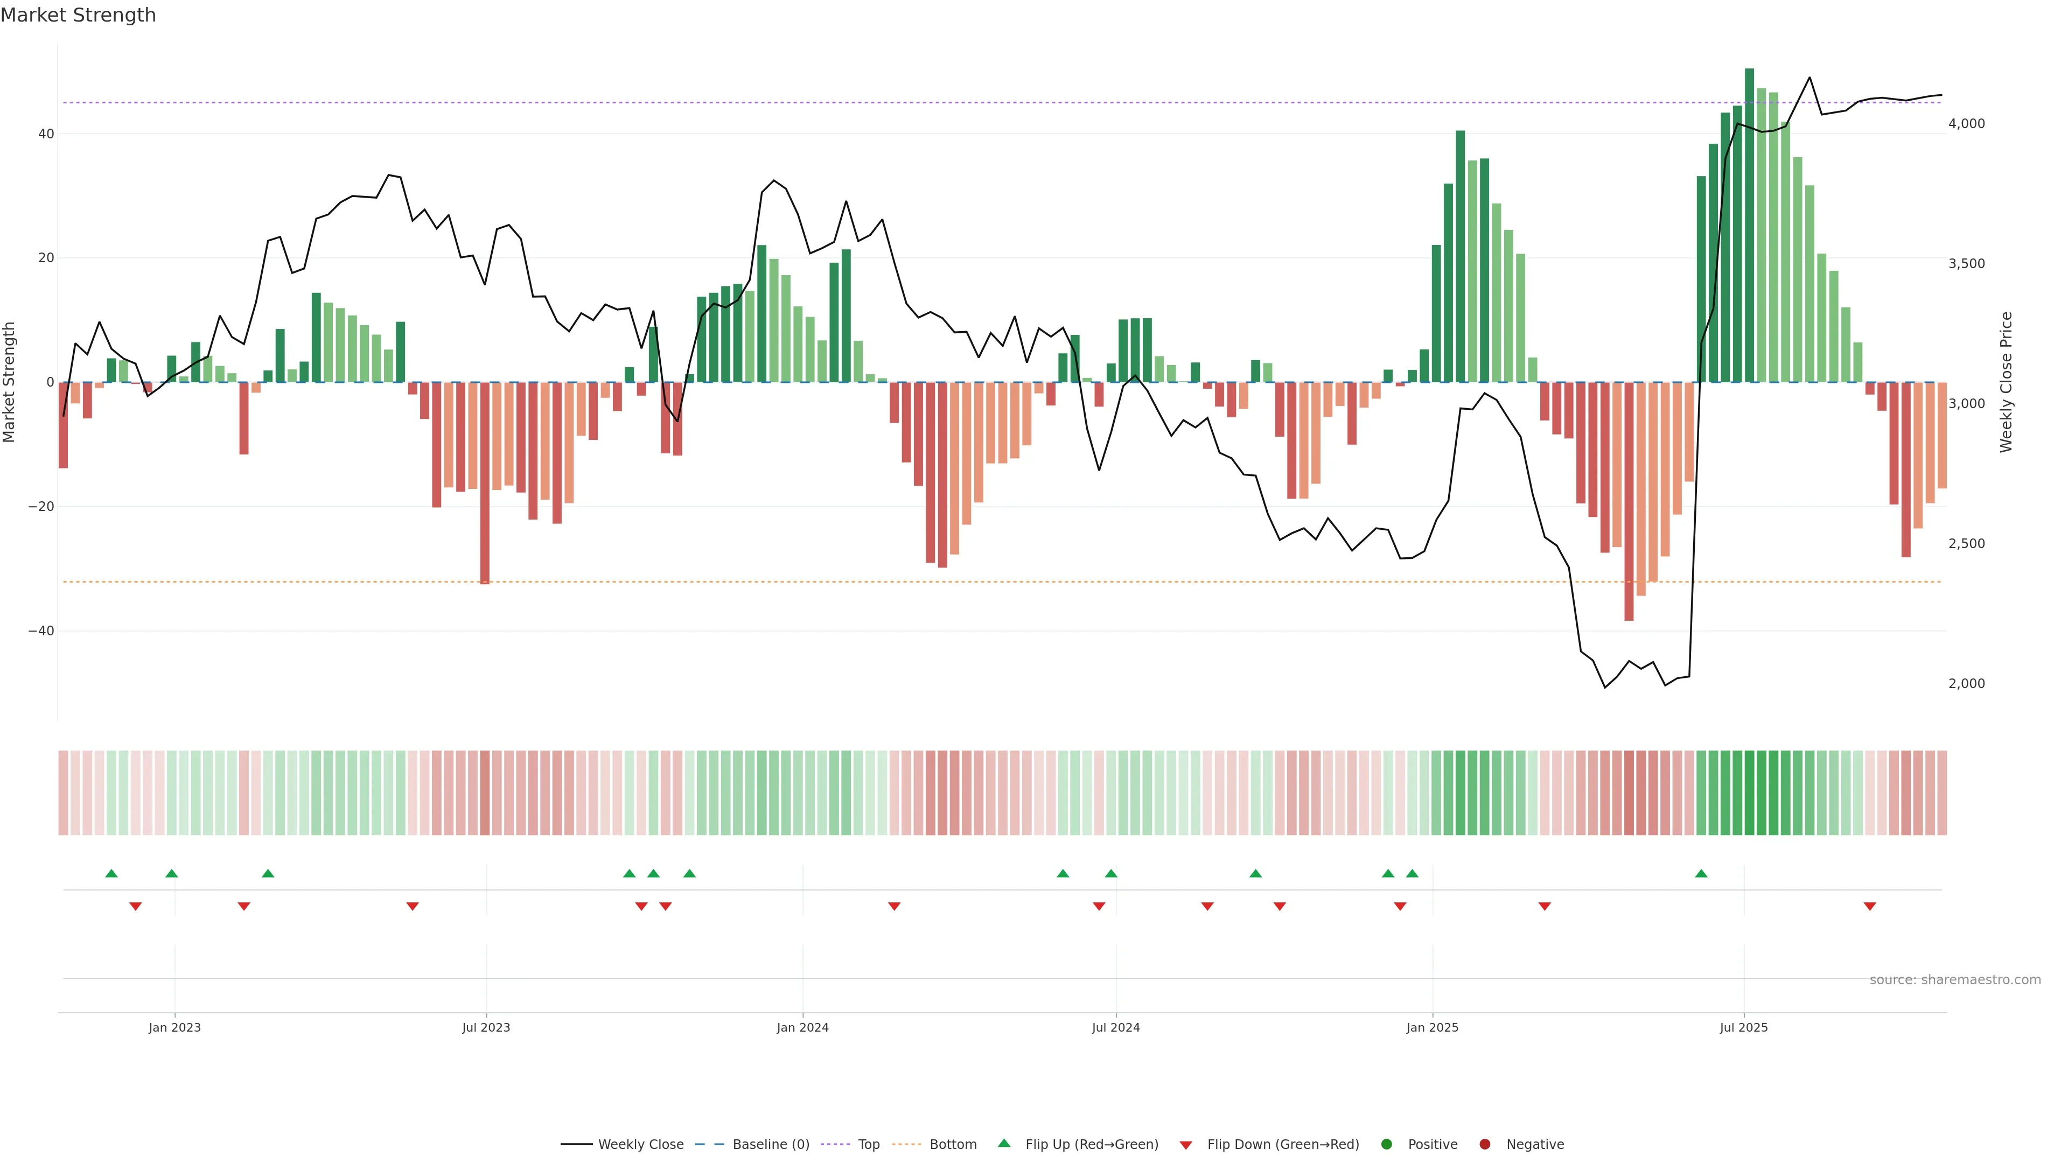Click the last red flip-down triangle marker

point(1870,906)
